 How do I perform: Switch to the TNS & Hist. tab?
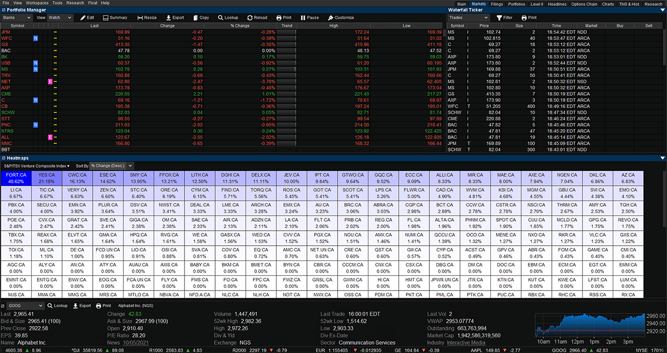point(629,4)
